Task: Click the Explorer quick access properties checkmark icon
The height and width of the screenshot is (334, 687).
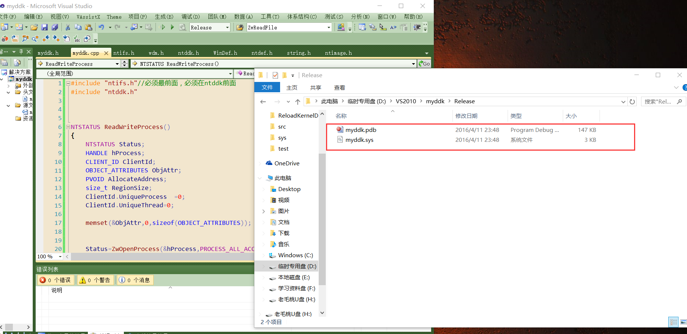Action: (275, 75)
